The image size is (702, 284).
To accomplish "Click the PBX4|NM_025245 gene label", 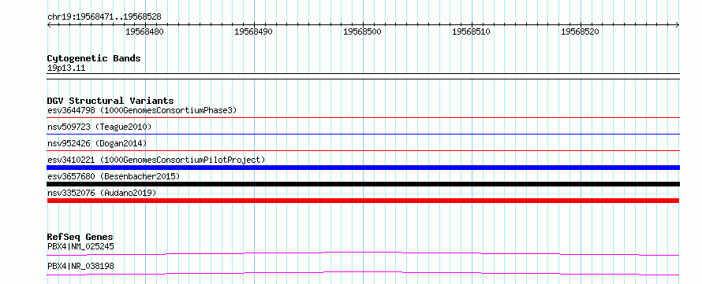I will pos(80,246).
